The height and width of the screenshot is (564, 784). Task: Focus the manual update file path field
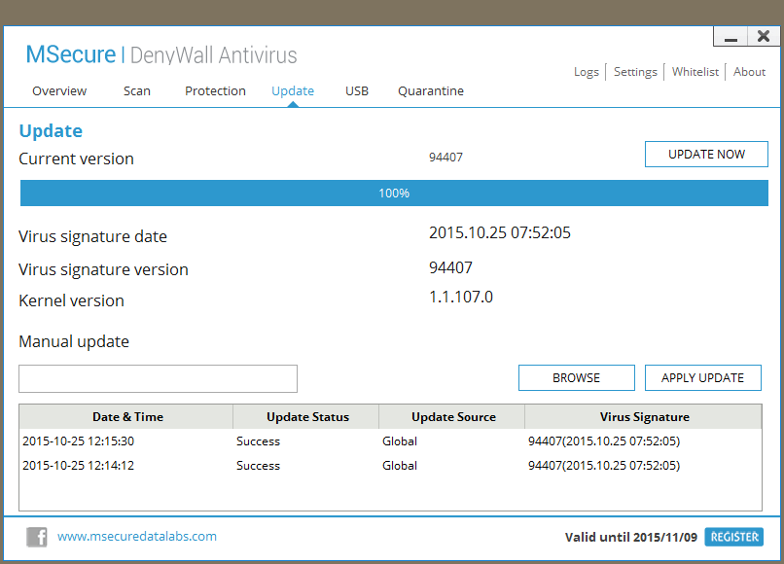pyautogui.click(x=158, y=378)
